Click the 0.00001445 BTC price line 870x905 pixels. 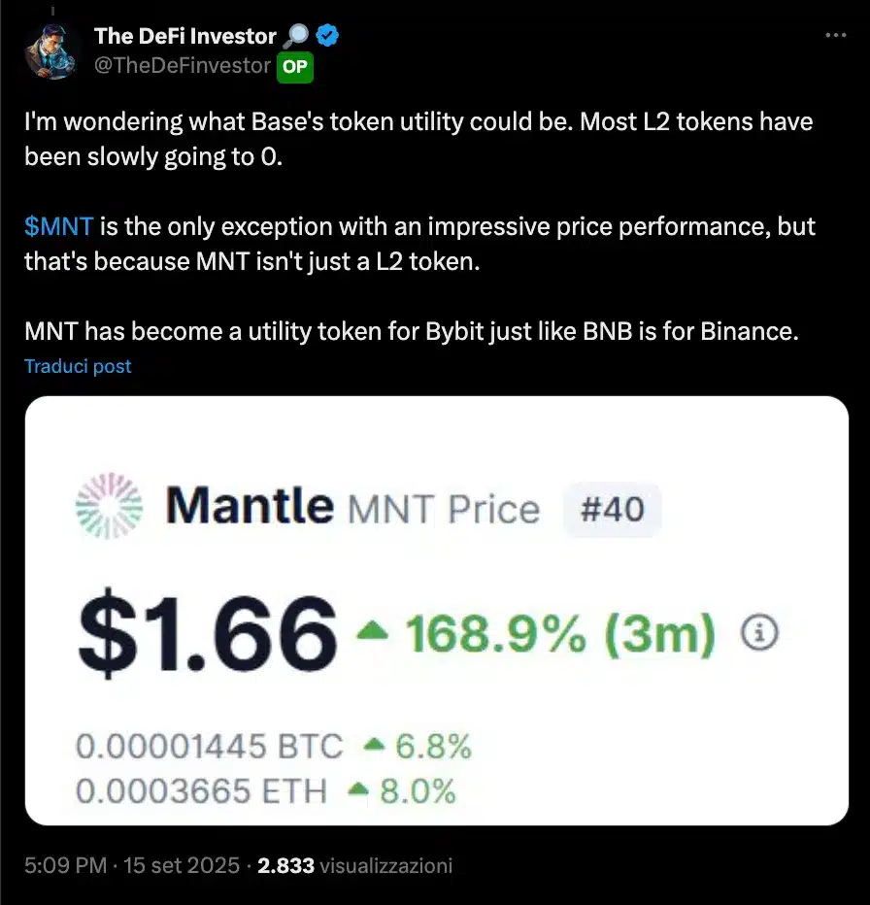coord(210,747)
